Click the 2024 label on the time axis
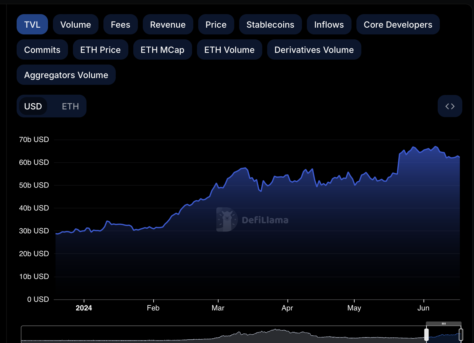The height and width of the screenshot is (343, 474). (84, 308)
